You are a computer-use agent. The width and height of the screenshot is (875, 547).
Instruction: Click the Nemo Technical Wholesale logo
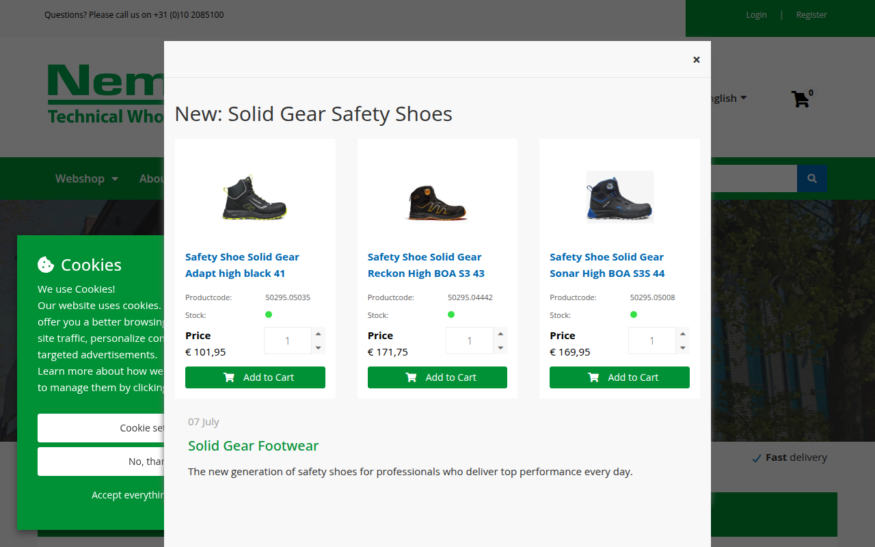106,94
